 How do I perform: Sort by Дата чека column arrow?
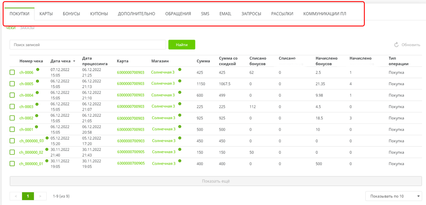tap(74, 61)
